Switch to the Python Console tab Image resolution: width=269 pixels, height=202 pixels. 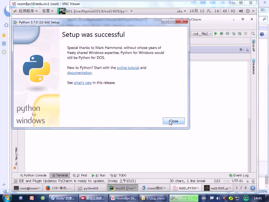point(33,175)
